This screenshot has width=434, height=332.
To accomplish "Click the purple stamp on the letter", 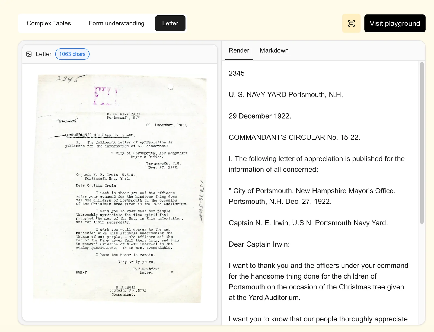I will [105, 95].
